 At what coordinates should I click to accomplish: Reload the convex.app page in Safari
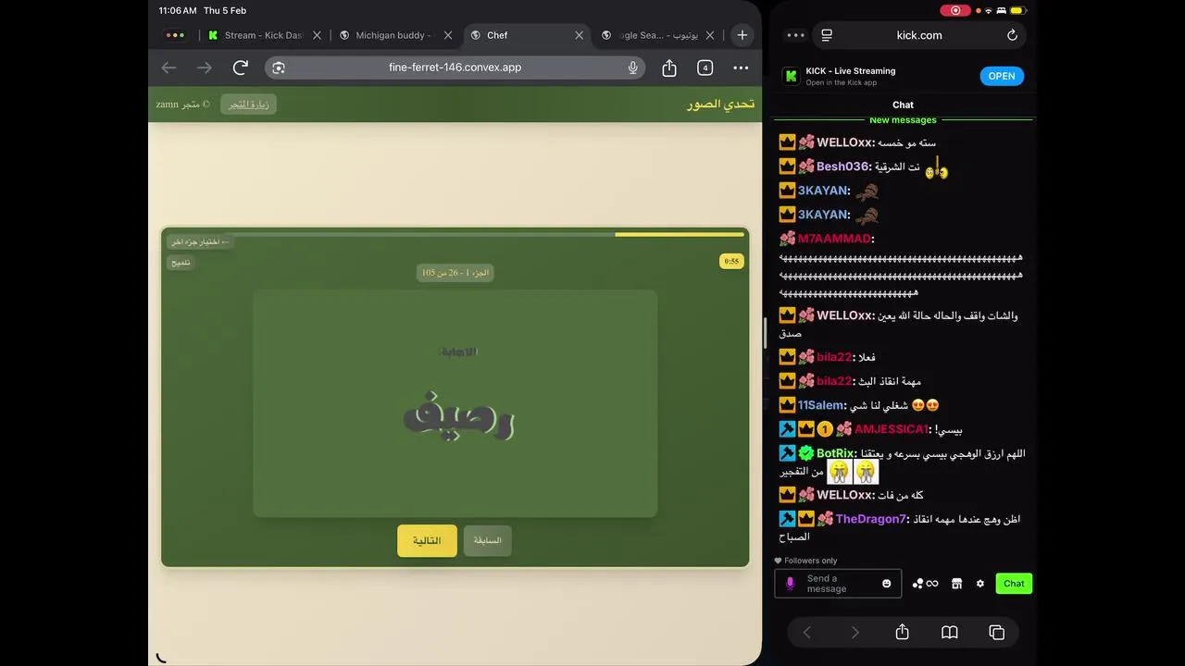tap(241, 68)
